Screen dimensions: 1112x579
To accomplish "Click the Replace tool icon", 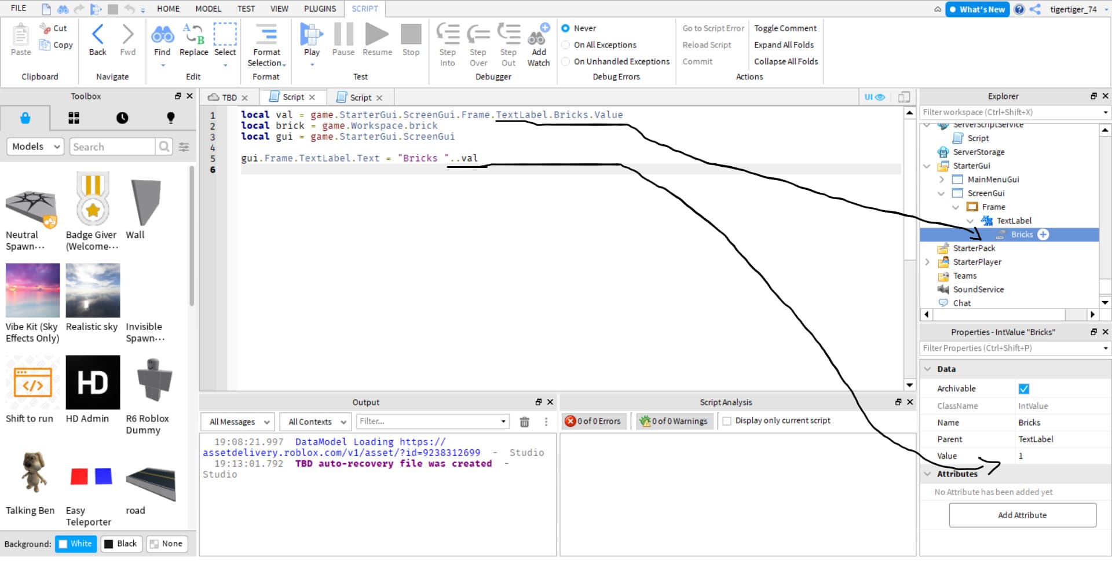I will (x=193, y=35).
